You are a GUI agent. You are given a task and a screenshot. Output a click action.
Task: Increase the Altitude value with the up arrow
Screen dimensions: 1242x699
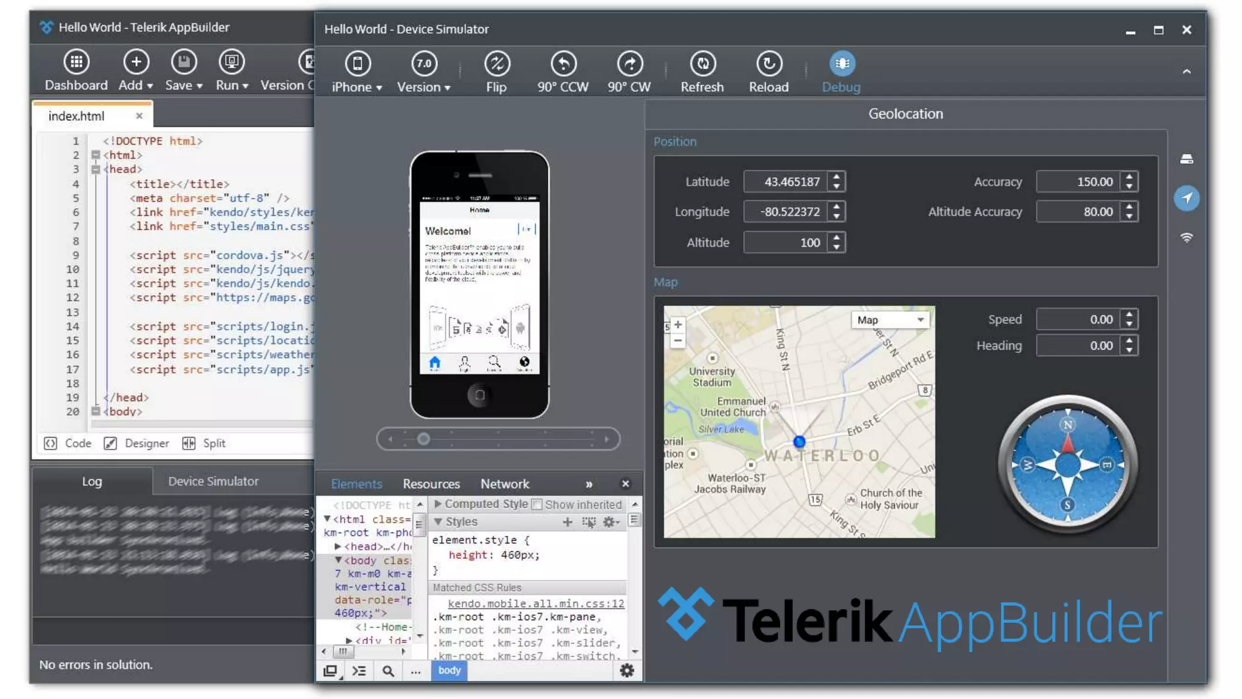point(837,237)
